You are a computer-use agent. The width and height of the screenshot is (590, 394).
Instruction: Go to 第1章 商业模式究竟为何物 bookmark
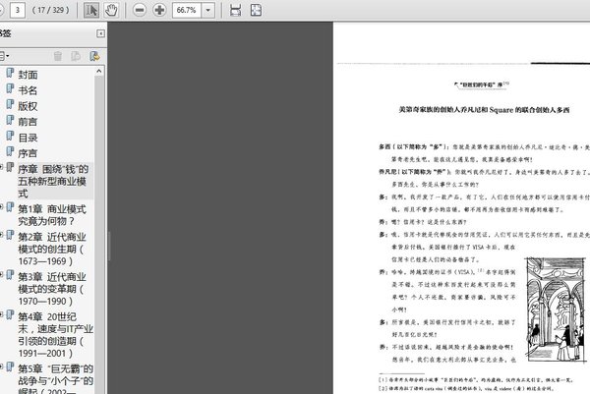pyautogui.click(x=52, y=215)
